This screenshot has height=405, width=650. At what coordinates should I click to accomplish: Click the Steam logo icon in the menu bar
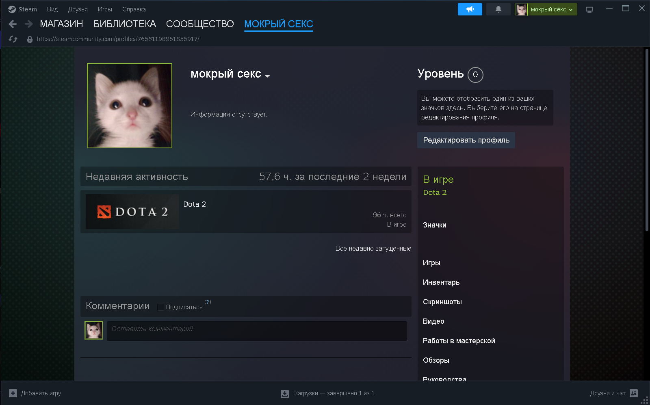click(x=12, y=9)
